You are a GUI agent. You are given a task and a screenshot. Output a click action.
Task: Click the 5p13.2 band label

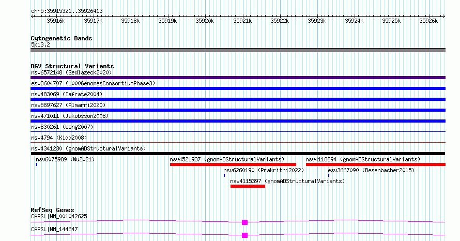point(40,44)
